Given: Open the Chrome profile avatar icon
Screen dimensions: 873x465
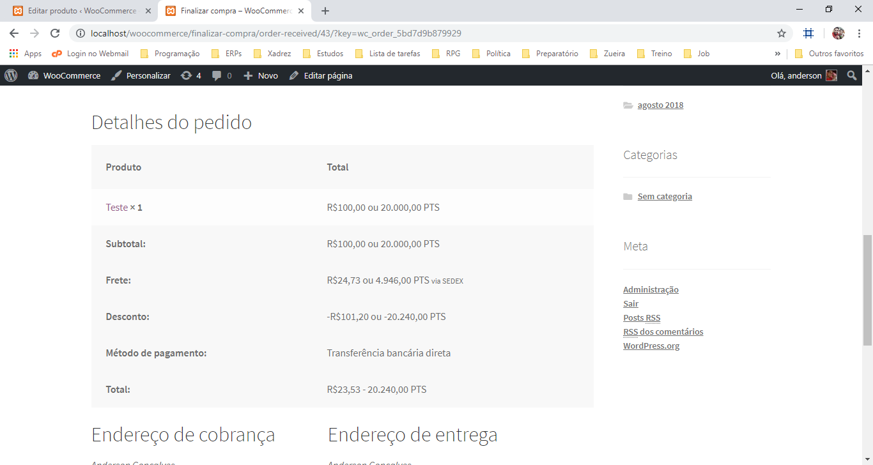Looking at the screenshot, I should coord(838,33).
